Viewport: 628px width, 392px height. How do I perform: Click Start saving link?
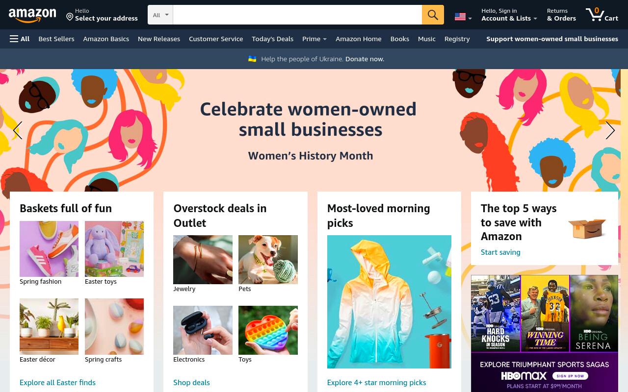(x=500, y=252)
